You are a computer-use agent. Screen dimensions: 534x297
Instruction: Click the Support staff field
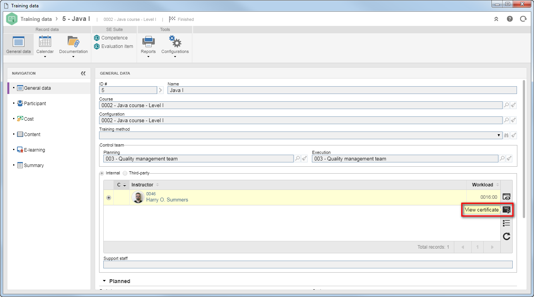pyautogui.click(x=308, y=265)
